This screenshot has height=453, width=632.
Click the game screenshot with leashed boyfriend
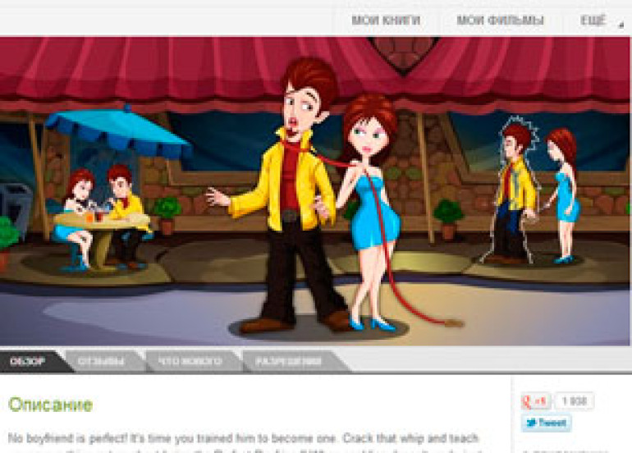coord(315,191)
